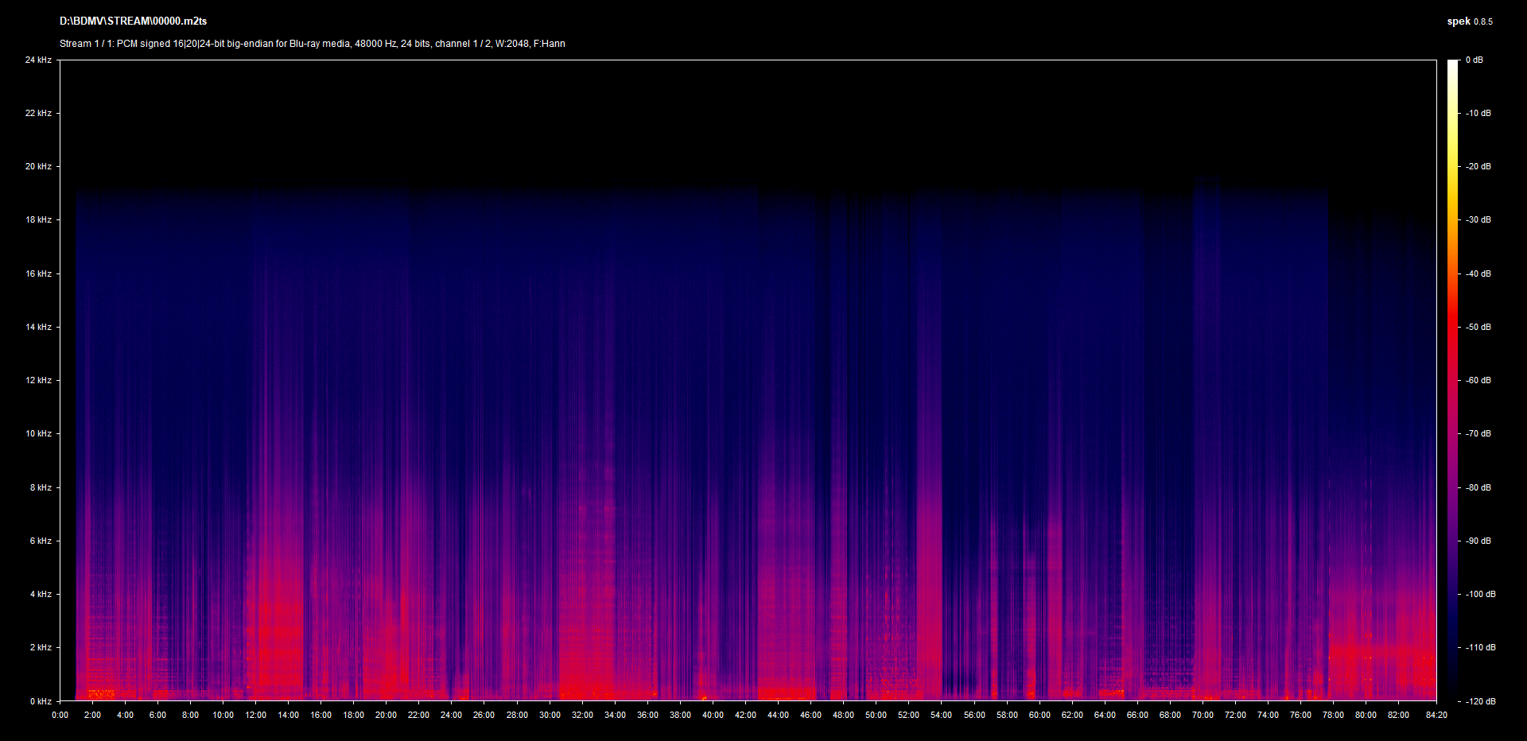Viewport: 1527px width, 741px height.
Task: Click the 78:00 time axis marker
Action: (1333, 715)
